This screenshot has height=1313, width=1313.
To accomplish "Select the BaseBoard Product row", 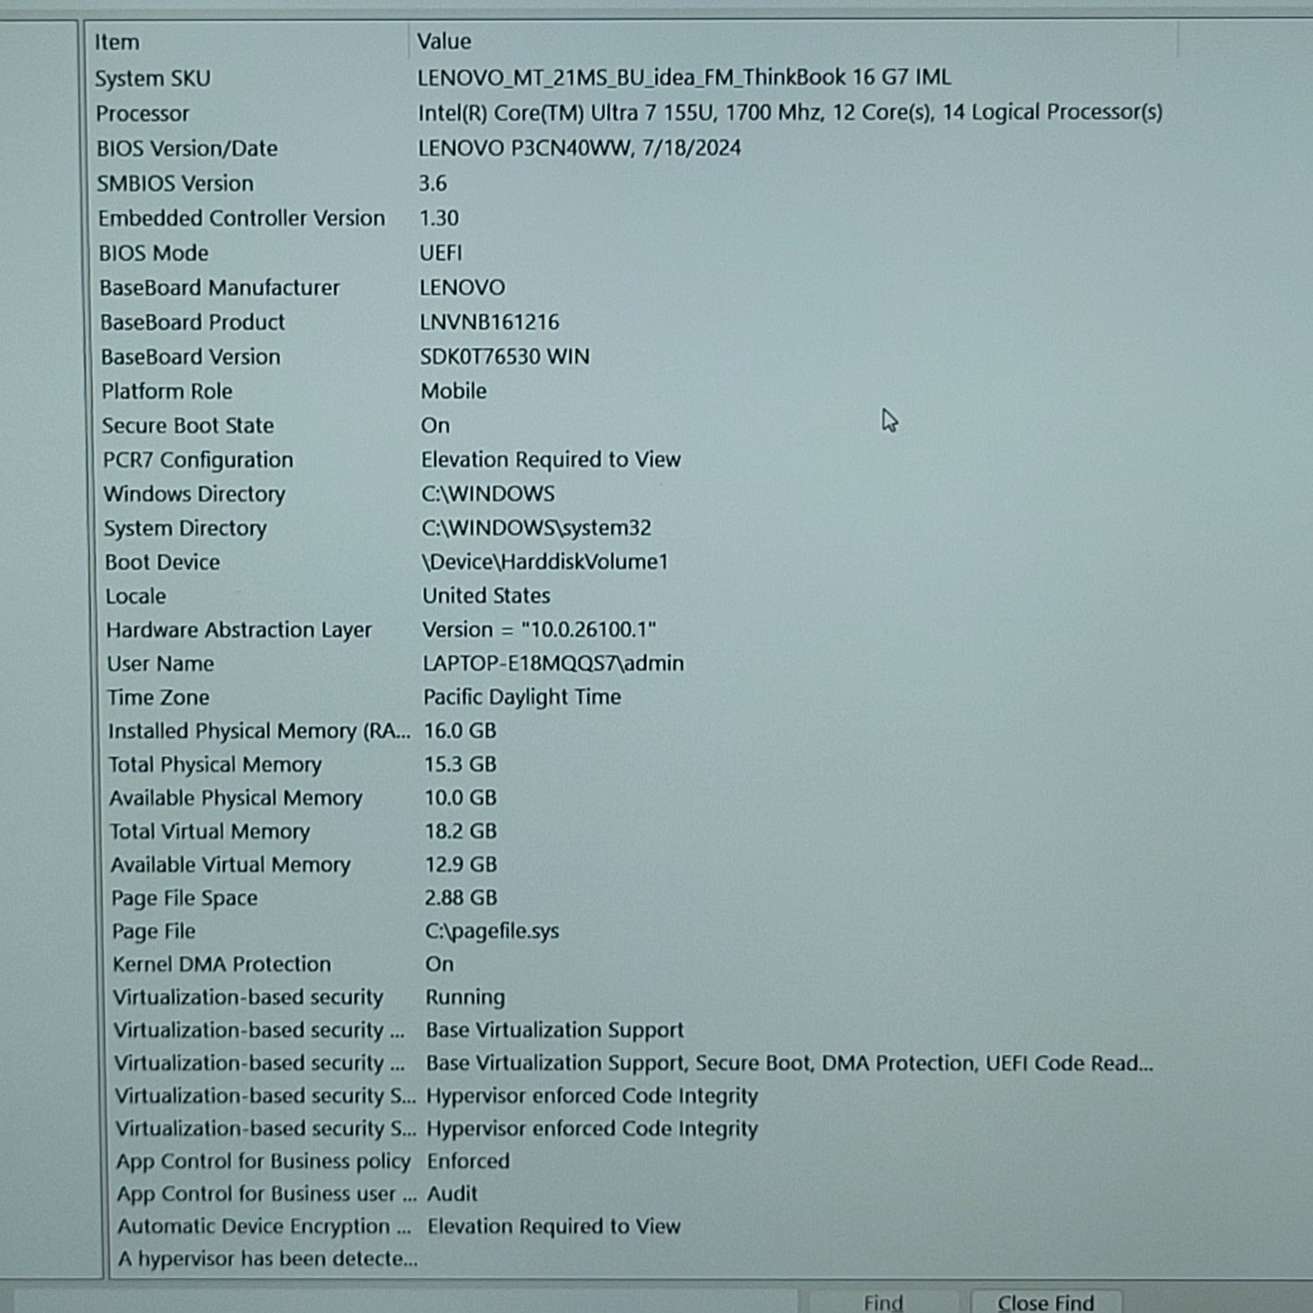I will pyautogui.click(x=193, y=322).
